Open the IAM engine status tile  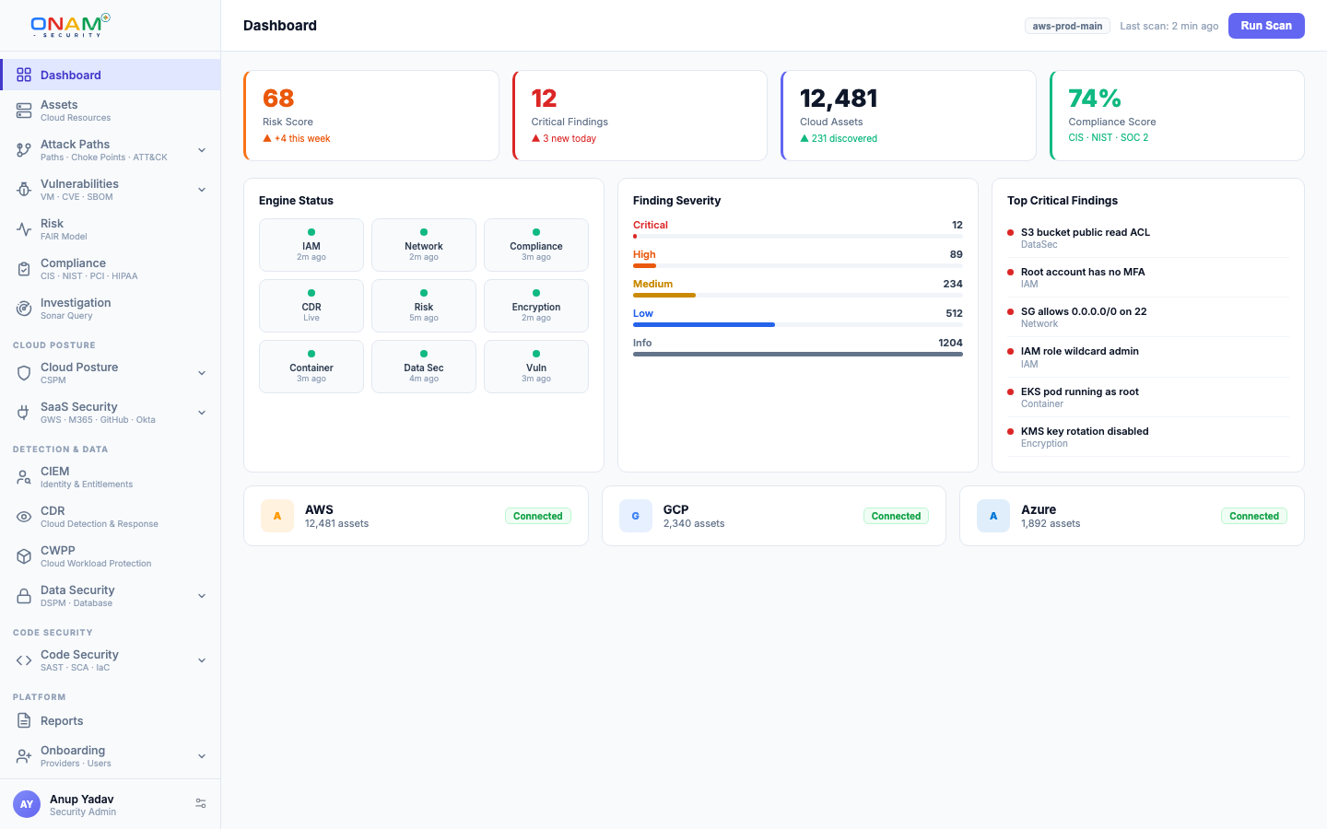311,245
